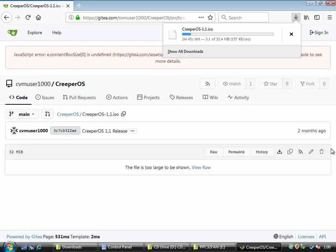Edit file with pencil icon
This screenshot has width=336, height=252.
[x=311, y=152]
